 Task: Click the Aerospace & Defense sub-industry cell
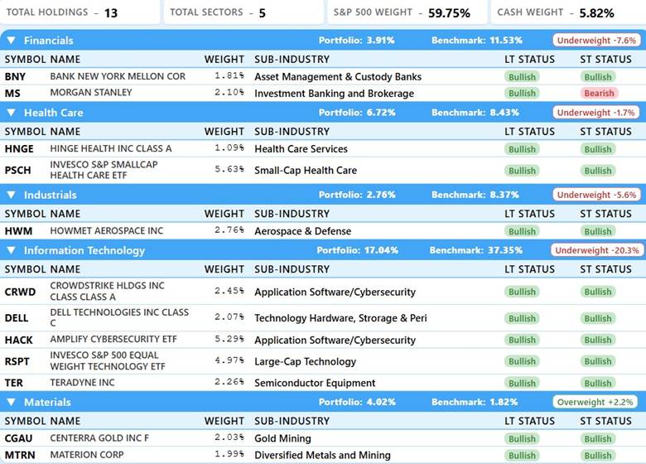tap(303, 231)
